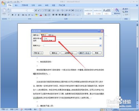This screenshot has width=139, height=111.
Task: Click the zoom out minus button
Action: coord(120,110)
